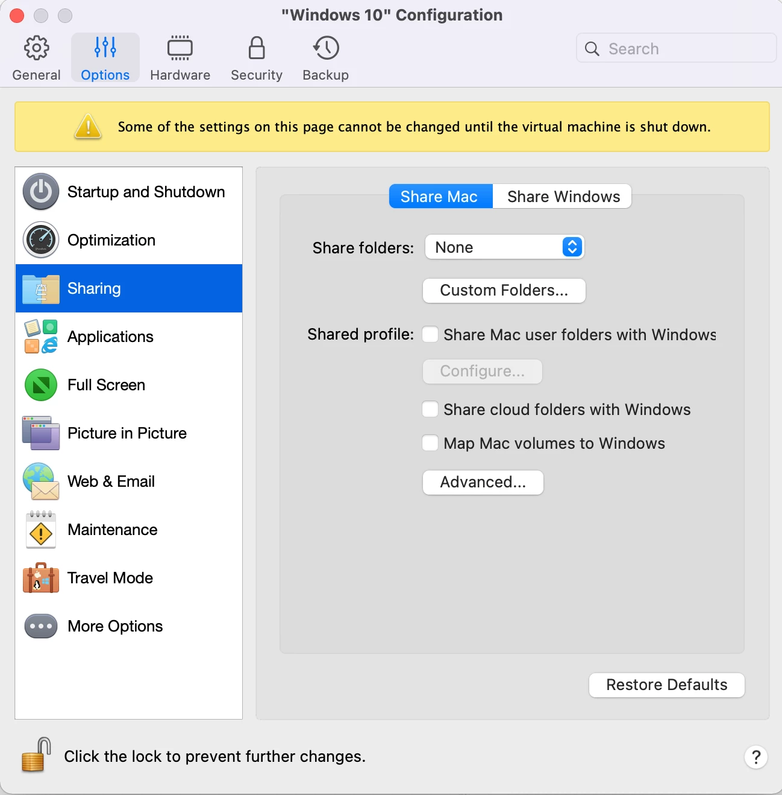Viewport: 782px width, 795px height.
Task: Click the magnifier icon in Search
Action: pyautogui.click(x=592, y=49)
